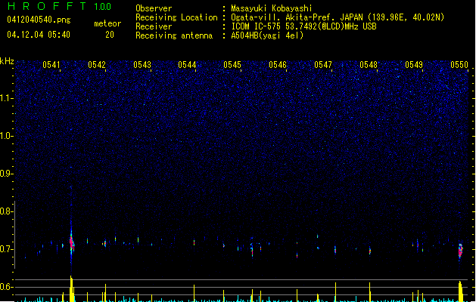Click the strong meteor echo near 0550
Image resolution: width=476 pixels, height=302 pixels.
(x=461, y=251)
